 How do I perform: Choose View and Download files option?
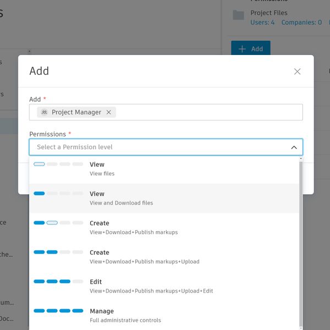165,198
